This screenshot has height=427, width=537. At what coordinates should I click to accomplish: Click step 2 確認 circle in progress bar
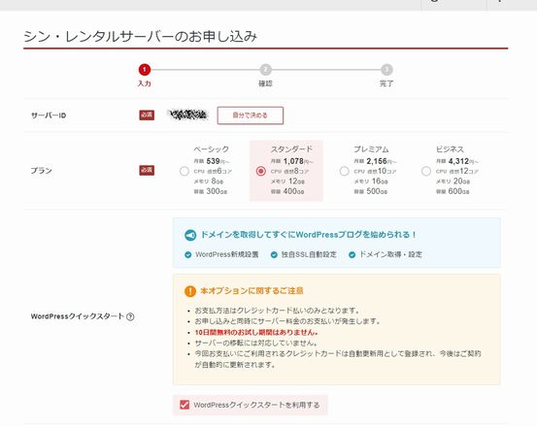pyautogui.click(x=265, y=70)
